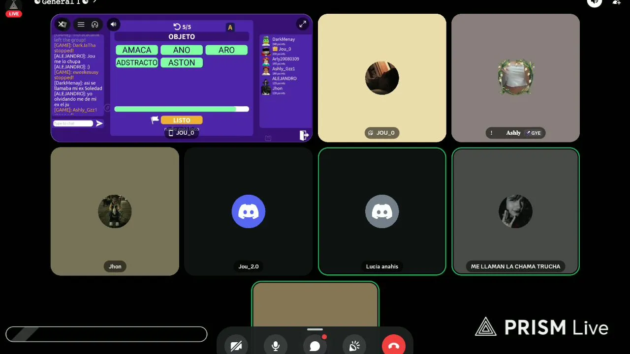Select the ANO answer tile

point(182,50)
